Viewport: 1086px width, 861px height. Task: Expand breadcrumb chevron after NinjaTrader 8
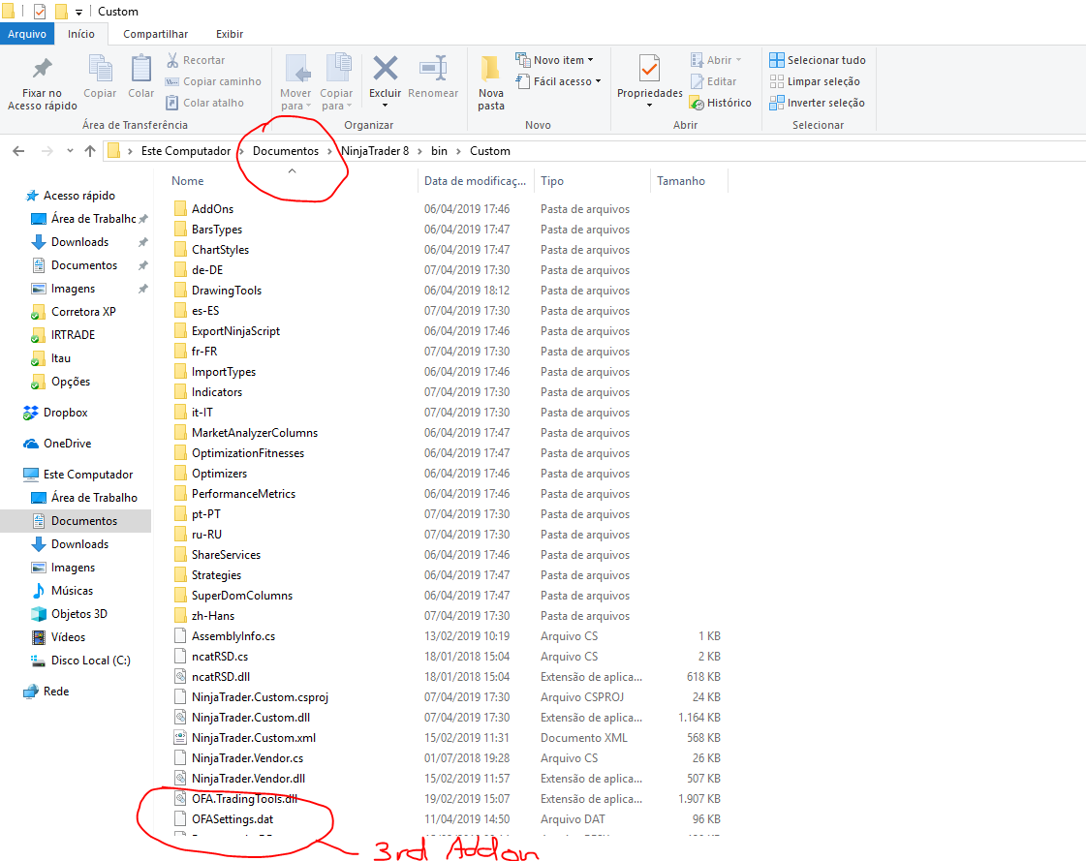tap(419, 151)
